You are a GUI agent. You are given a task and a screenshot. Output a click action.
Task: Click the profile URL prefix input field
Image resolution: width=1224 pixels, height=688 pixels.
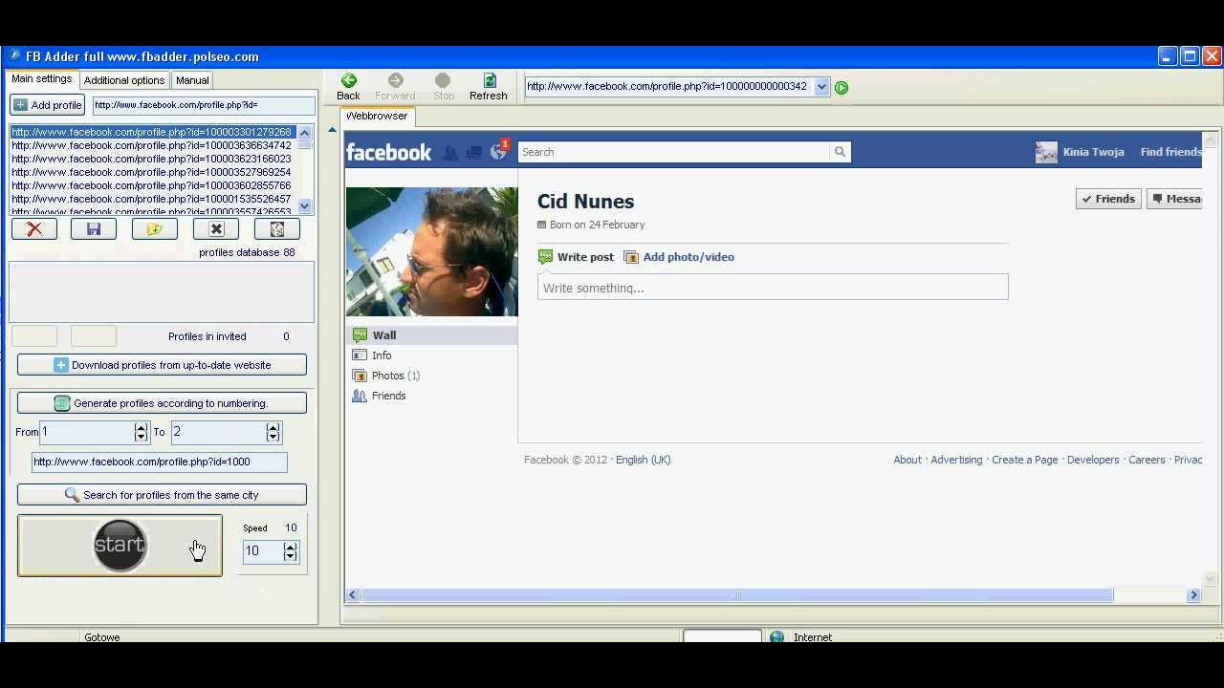(204, 105)
